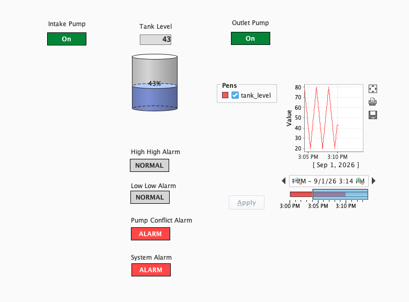Toggle the Outlet Pump On button

coord(250,38)
